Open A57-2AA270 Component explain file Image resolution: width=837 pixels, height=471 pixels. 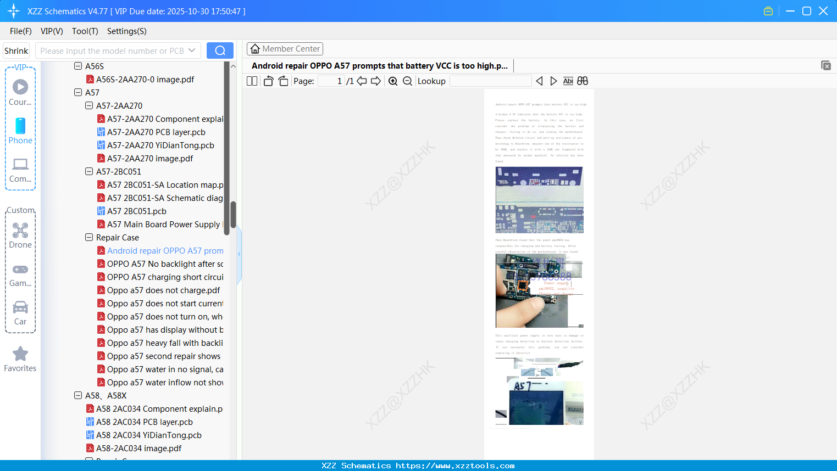[x=160, y=119]
